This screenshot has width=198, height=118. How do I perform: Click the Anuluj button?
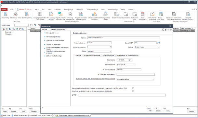[x=167, y=111]
